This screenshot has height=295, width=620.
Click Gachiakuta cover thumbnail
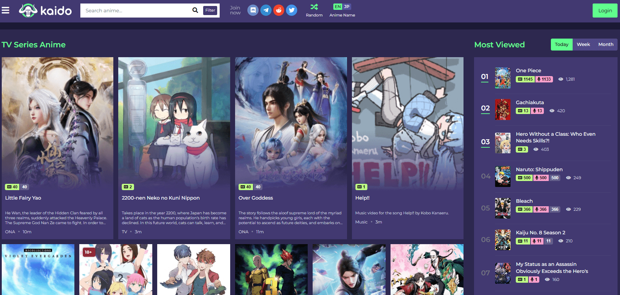coord(503,109)
